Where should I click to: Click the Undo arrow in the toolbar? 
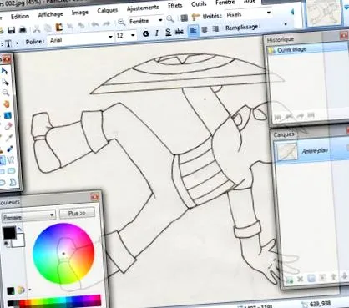[95, 24]
